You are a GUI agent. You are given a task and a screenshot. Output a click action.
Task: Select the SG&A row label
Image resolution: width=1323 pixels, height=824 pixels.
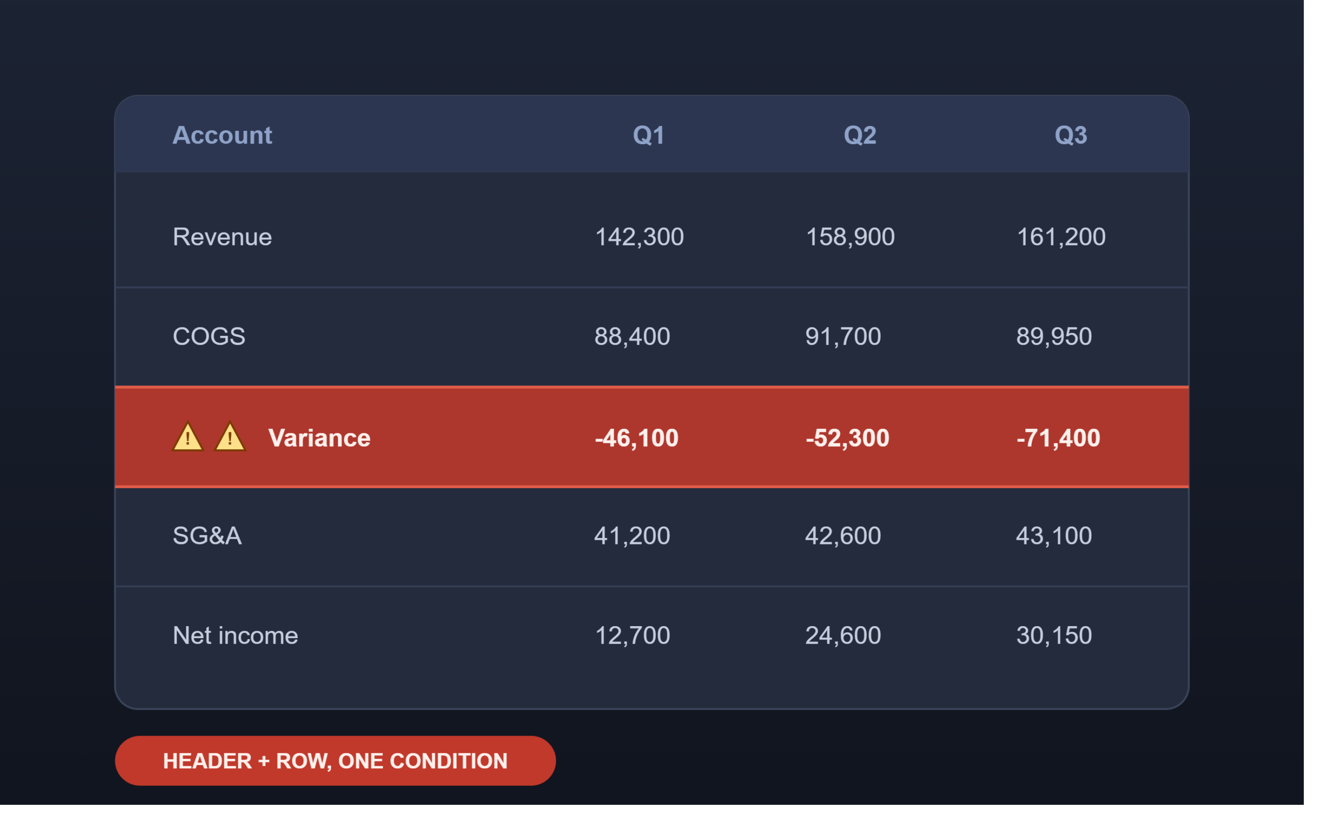pos(207,536)
